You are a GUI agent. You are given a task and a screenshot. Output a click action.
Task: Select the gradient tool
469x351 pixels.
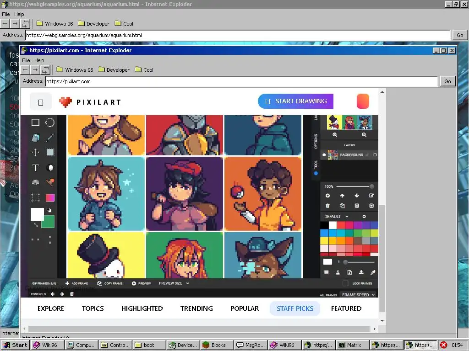(50, 197)
